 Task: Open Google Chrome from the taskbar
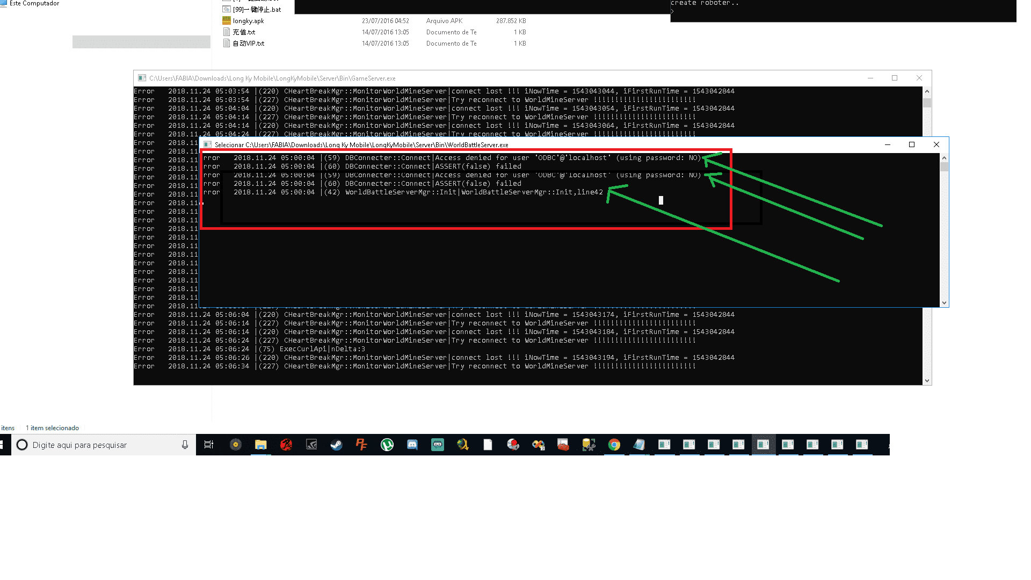click(614, 445)
